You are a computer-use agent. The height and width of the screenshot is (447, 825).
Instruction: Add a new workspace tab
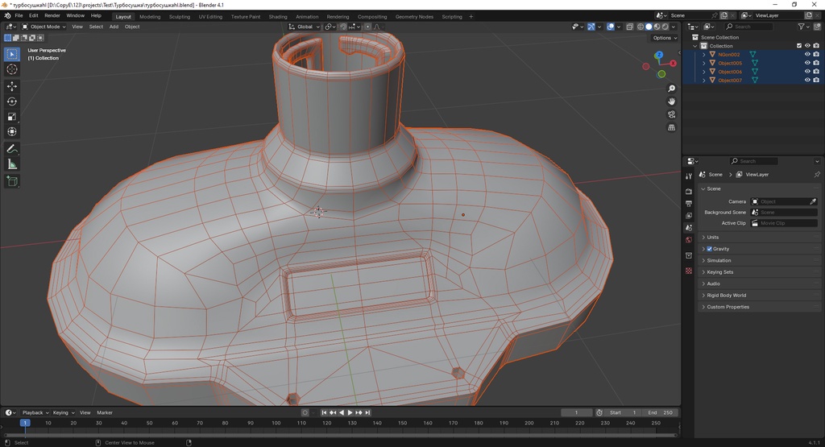click(471, 17)
